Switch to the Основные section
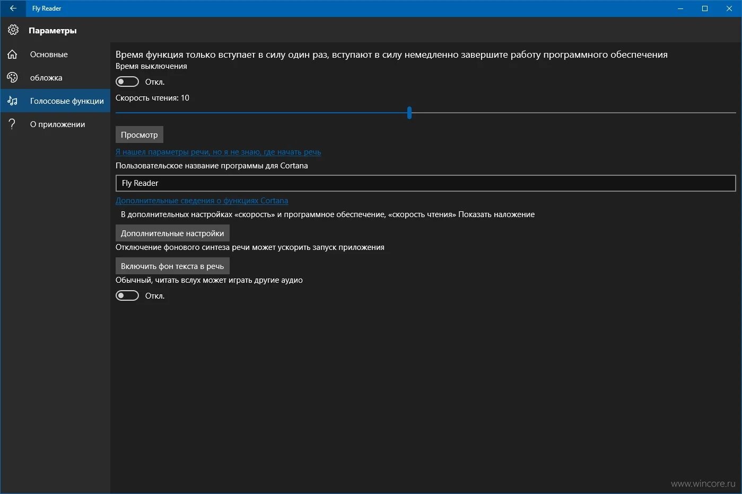 (49, 54)
